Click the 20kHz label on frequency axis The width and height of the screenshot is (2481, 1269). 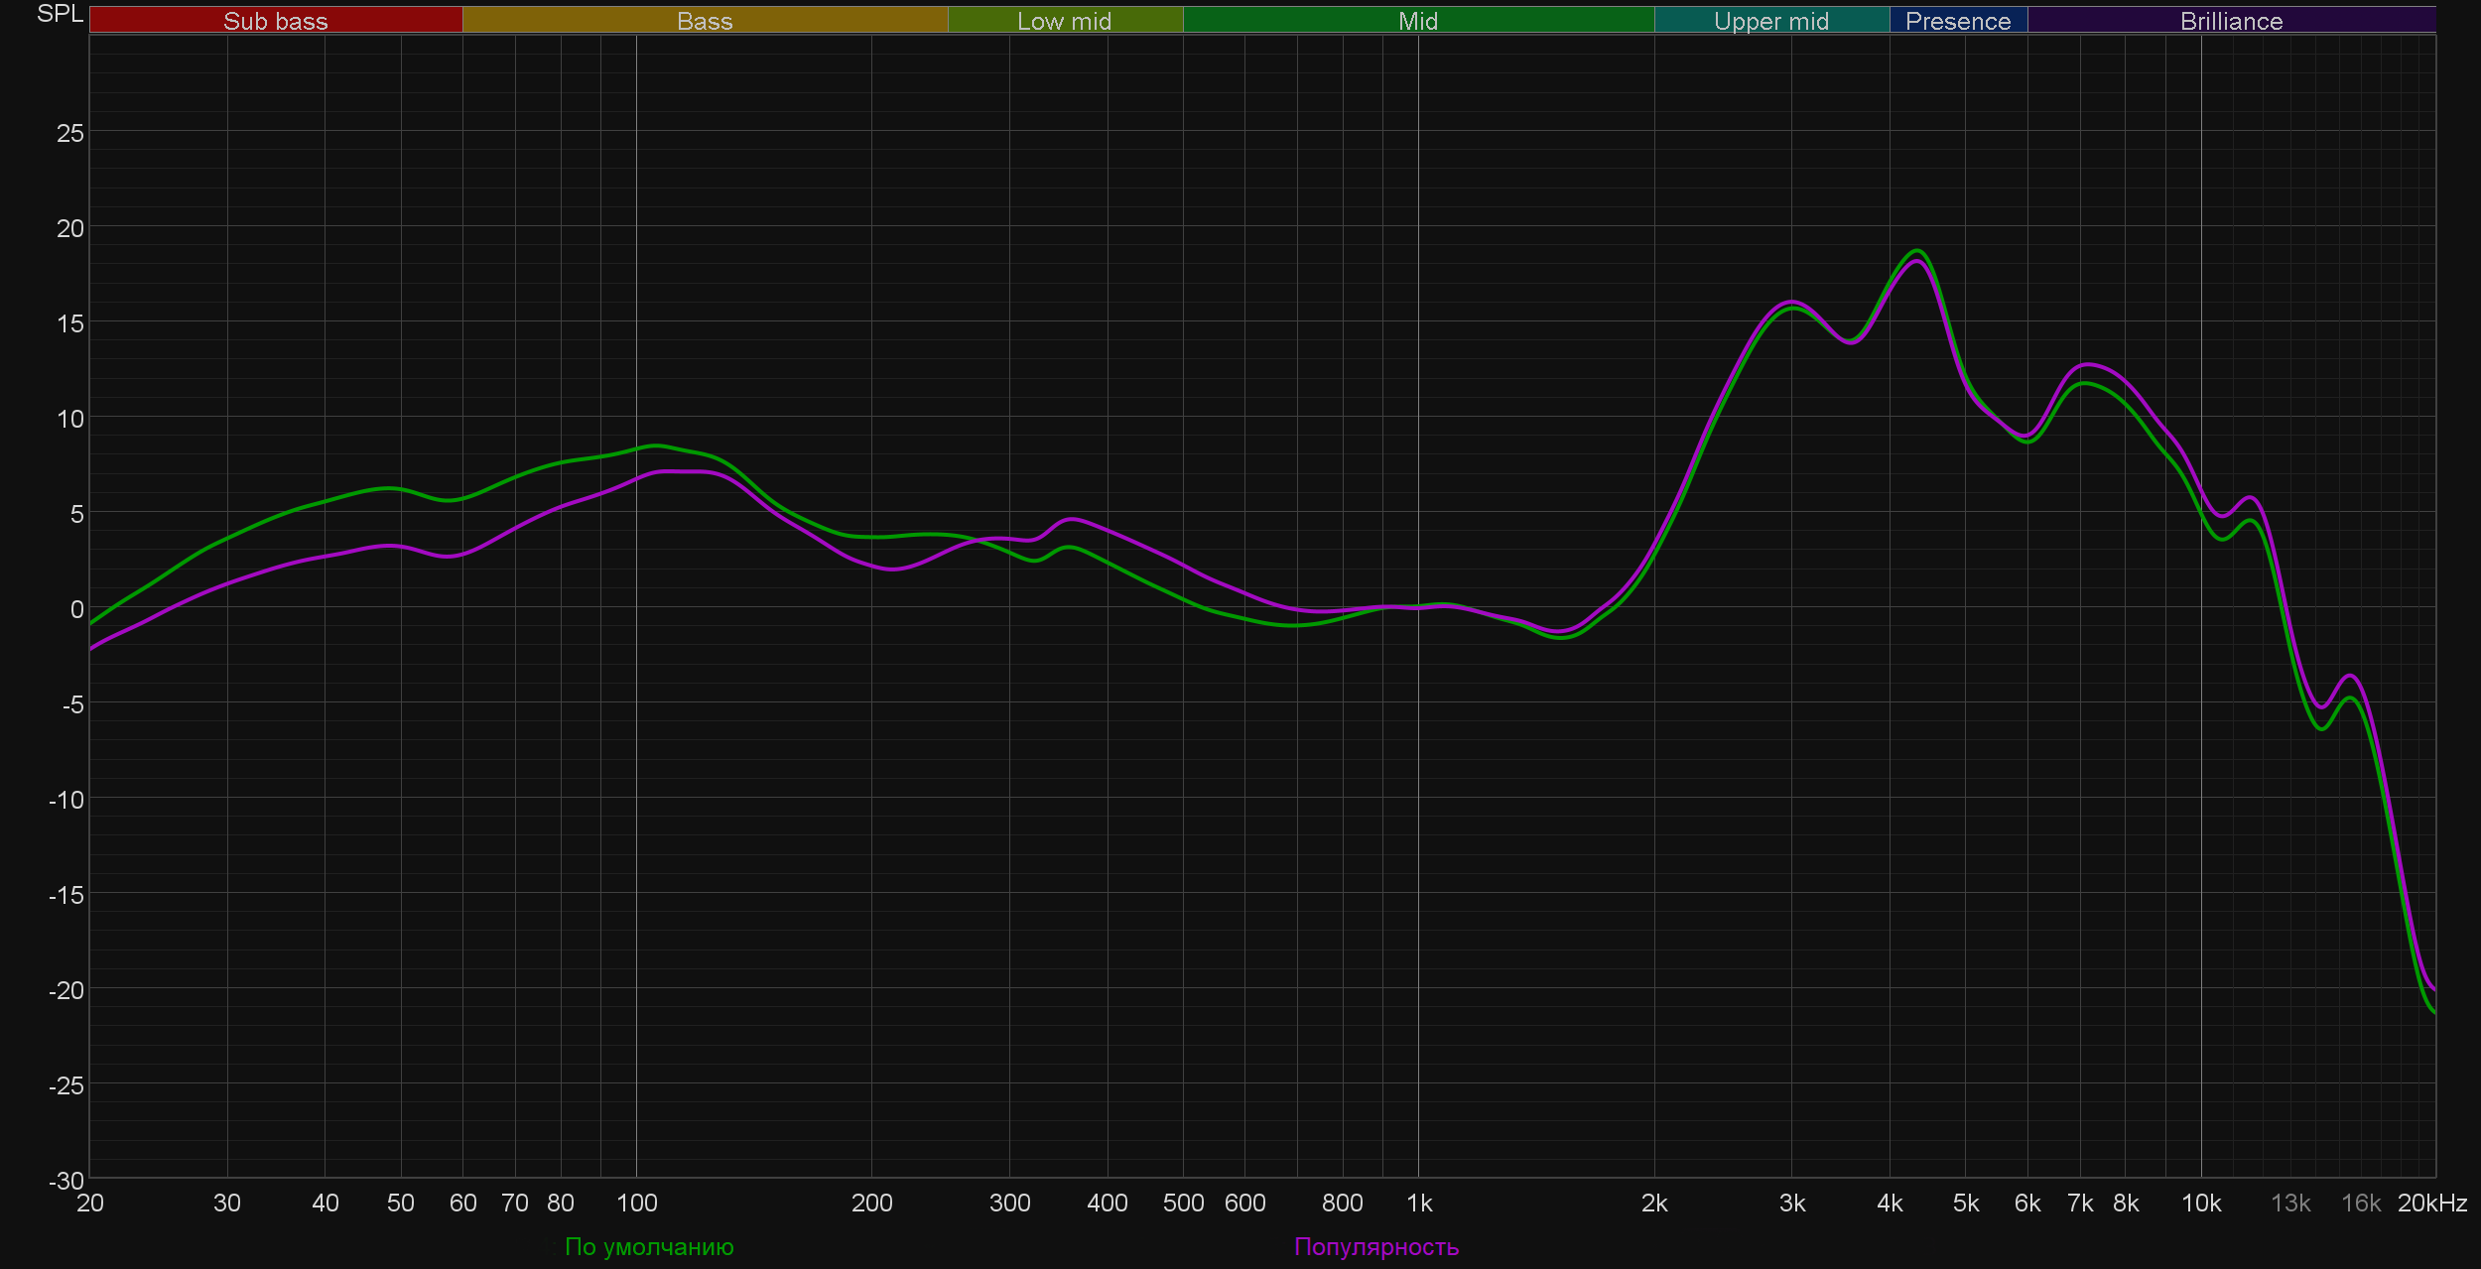point(2431,1204)
